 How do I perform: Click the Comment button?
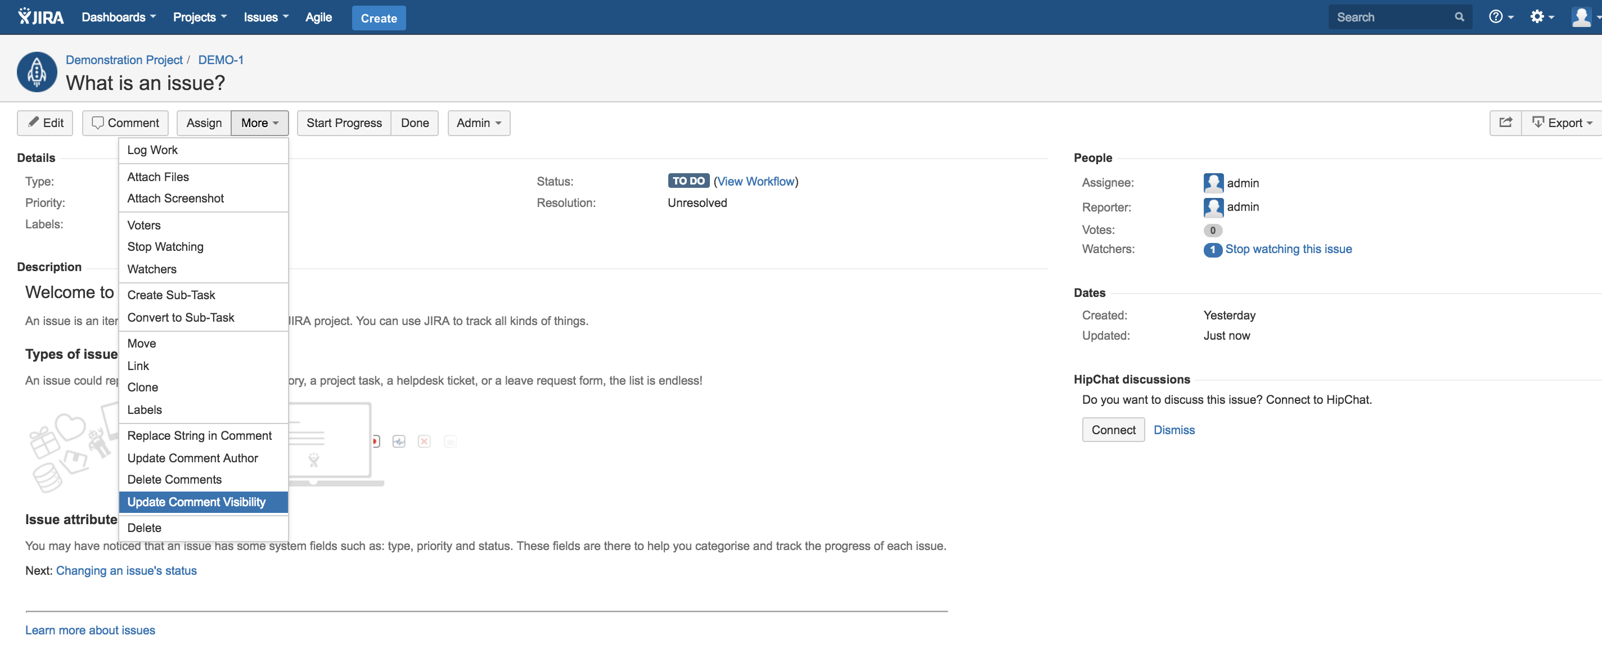tap(125, 123)
